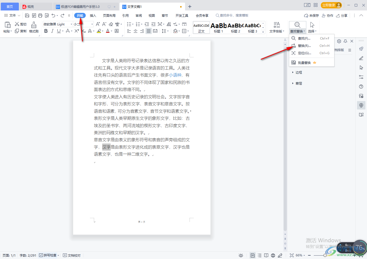Viewport: 367px width, 259px height.
Task: Clear formatting with the eraser icon
Action: 111,24
